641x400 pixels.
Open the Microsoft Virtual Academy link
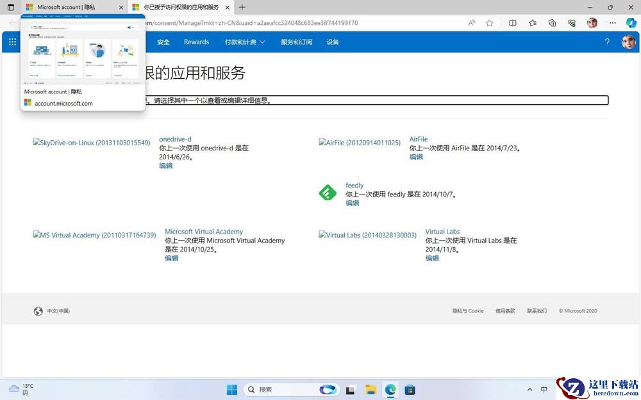pos(204,232)
